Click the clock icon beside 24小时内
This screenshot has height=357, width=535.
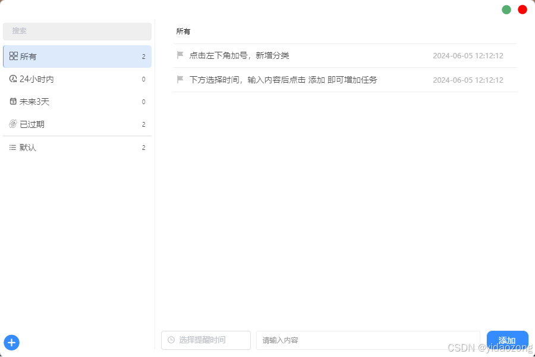click(x=13, y=79)
